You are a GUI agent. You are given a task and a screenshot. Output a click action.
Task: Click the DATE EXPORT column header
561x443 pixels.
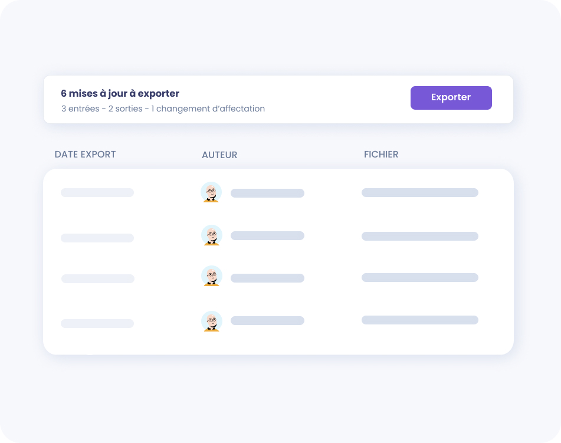pyautogui.click(x=85, y=155)
